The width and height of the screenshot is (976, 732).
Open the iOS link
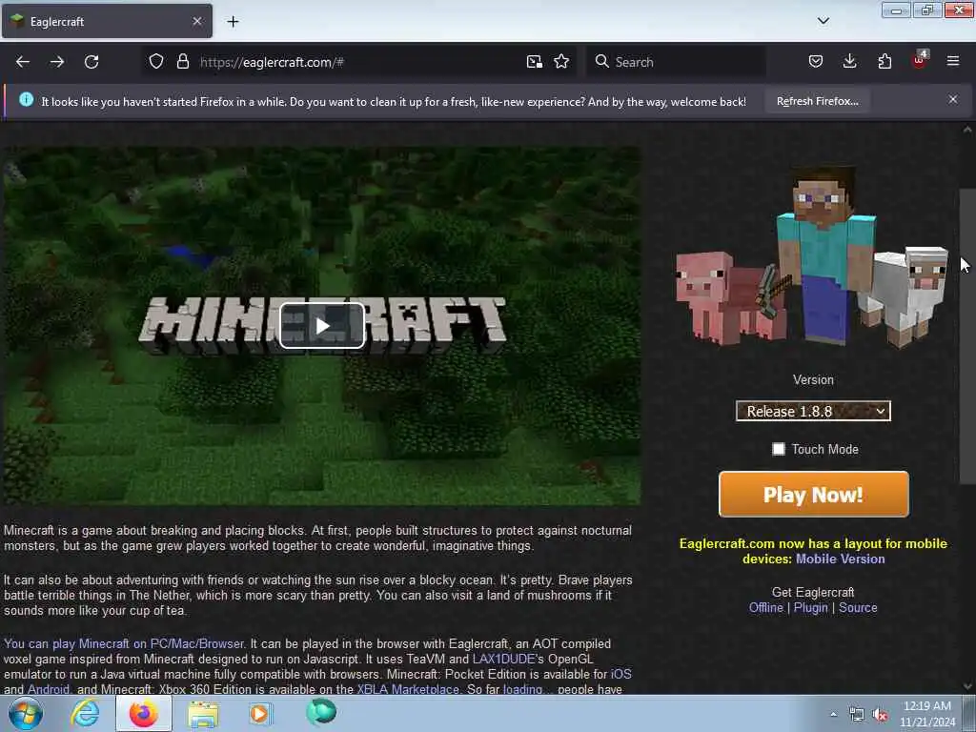[x=621, y=674]
